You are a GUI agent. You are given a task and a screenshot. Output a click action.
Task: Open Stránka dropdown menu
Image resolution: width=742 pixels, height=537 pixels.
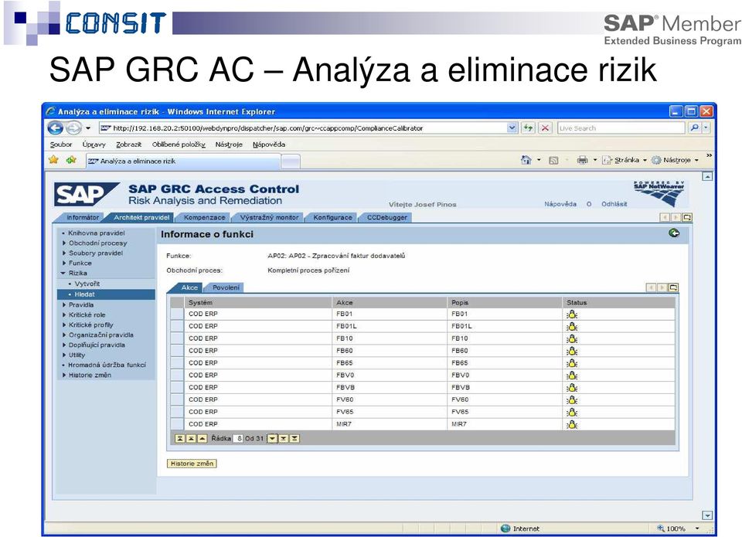624,160
